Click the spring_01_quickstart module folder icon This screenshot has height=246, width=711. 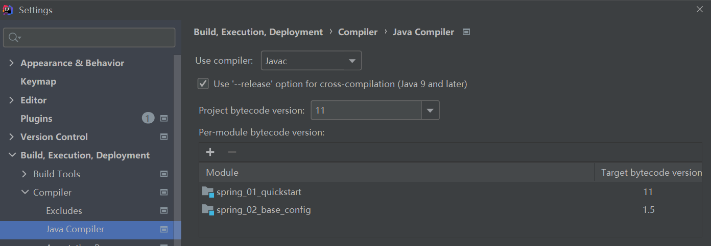tap(208, 192)
